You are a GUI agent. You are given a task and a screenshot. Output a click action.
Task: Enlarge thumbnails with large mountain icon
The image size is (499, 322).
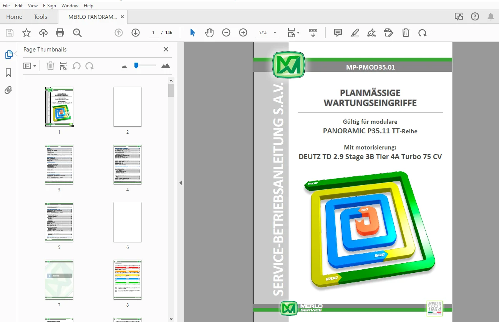[x=166, y=66]
